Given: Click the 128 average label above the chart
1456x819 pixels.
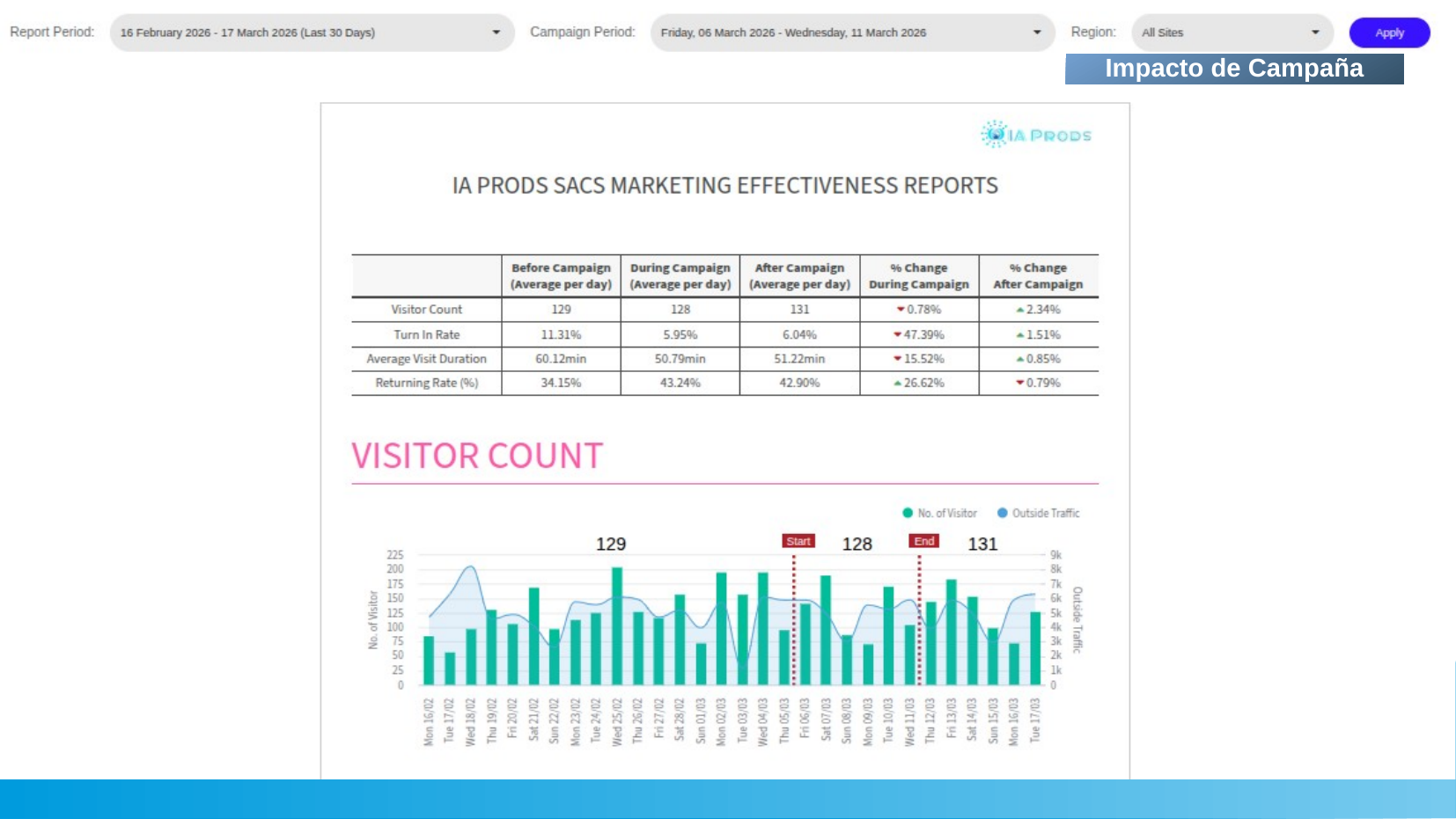Looking at the screenshot, I should point(857,544).
